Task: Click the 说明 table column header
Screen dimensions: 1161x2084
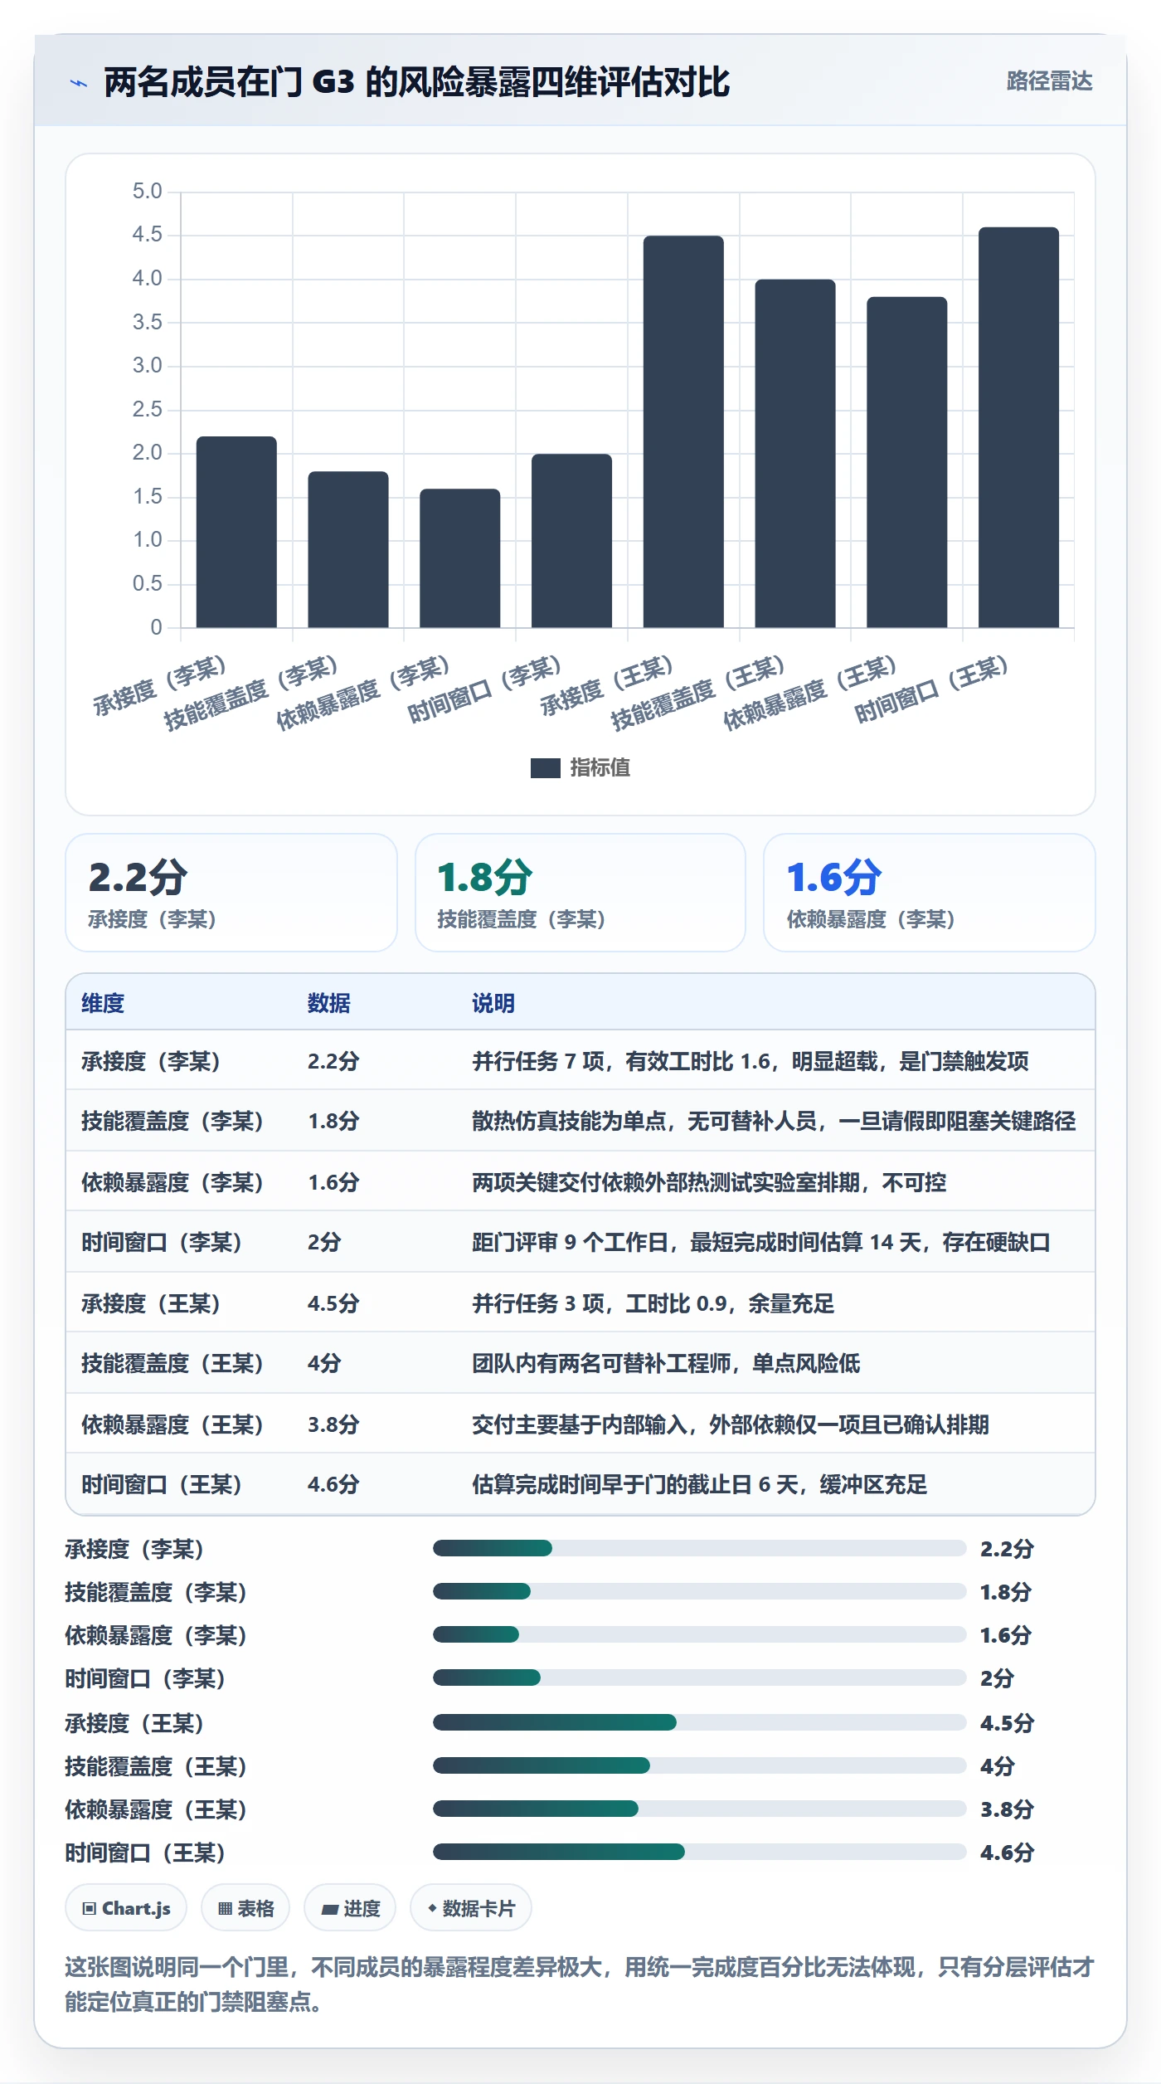Action: click(x=493, y=1003)
